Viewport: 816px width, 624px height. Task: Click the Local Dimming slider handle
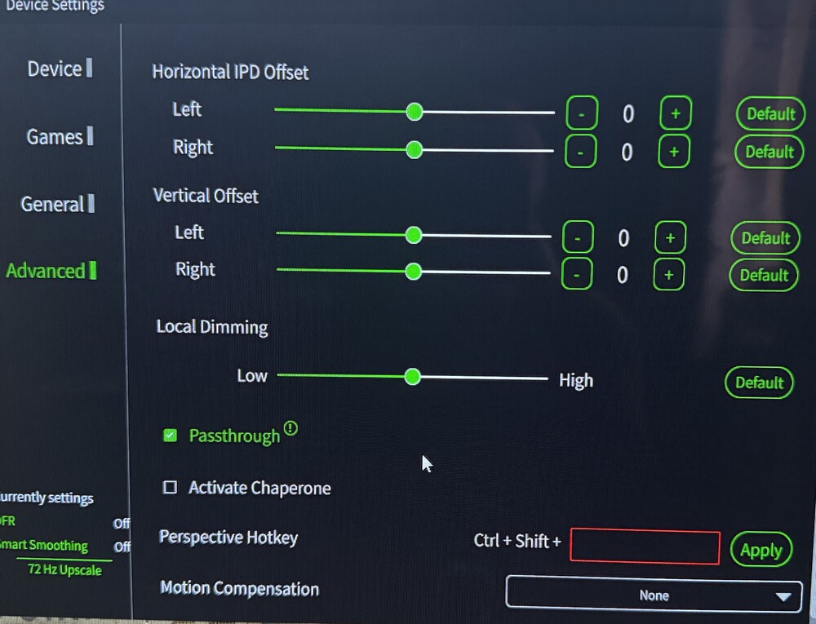[x=412, y=377]
